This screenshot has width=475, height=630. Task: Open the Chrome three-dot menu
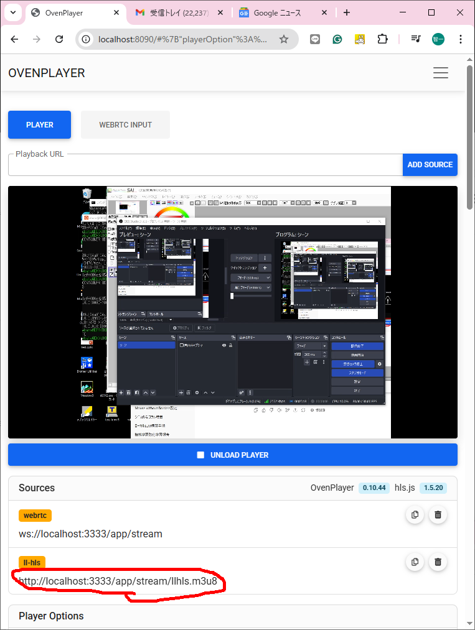[x=461, y=39]
